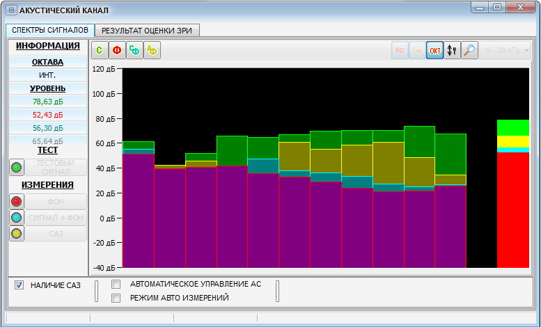
Task: Click the cyan 'СФ' signal+background icon
Action: click(x=134, y=50)
